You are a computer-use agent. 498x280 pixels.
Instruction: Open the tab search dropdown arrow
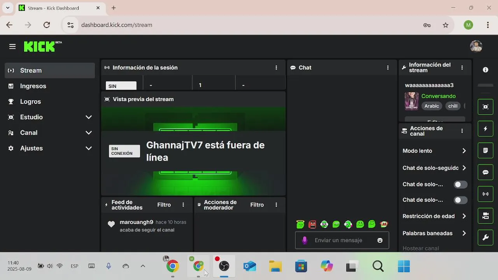coord(7,8)
